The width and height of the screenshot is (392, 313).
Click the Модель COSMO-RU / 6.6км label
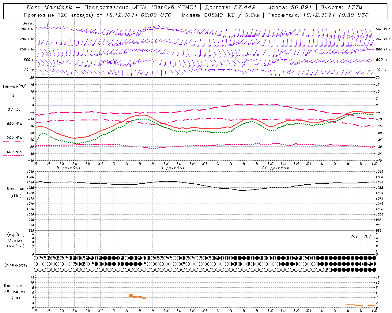coord(221,15)
